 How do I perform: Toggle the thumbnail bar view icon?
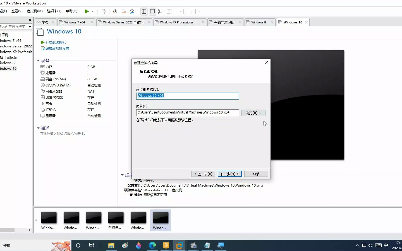point(152,11)
